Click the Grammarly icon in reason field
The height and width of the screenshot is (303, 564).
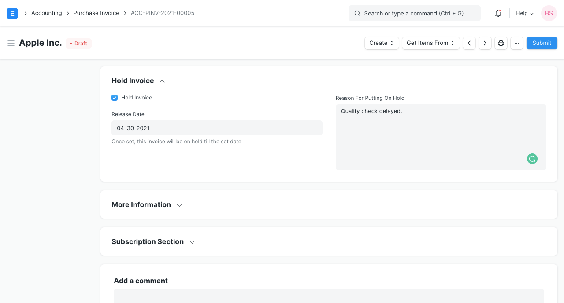(x=532, y=159)
